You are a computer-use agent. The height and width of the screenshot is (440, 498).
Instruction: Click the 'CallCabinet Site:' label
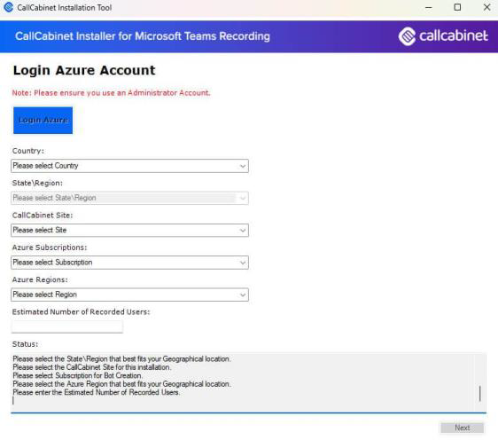point(43,216)
